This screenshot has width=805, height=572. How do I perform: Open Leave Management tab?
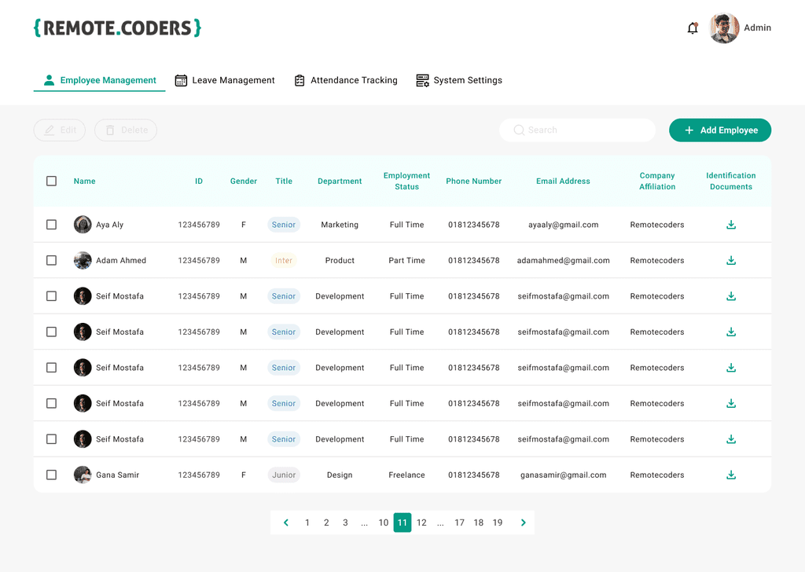[x=225, y=81]
